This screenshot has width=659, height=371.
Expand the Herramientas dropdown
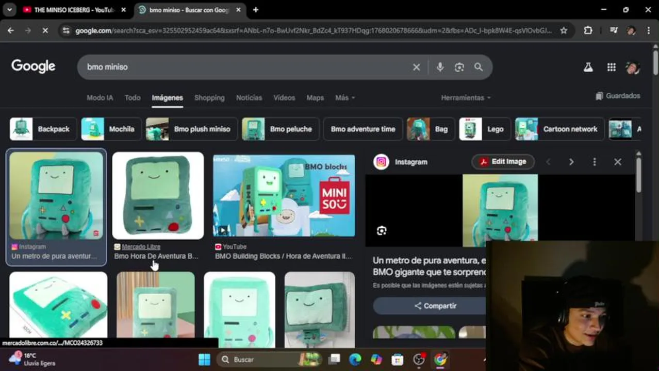pyautogui.click(x=466, y=97)
